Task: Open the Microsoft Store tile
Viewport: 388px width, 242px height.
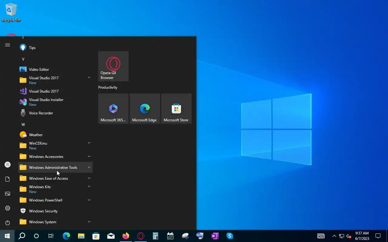Action: pyautogui.click(x=176, y=109)
